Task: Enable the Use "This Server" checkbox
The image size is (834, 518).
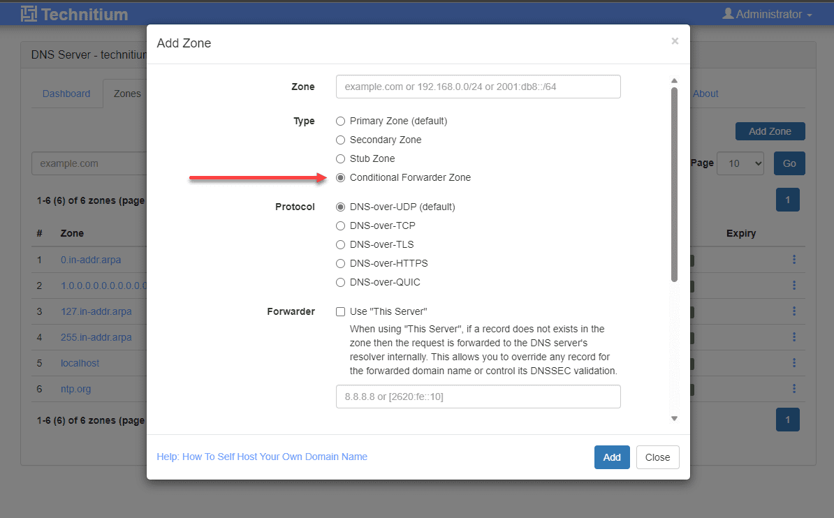Action: pyautogui.click(x=341, y=311)
